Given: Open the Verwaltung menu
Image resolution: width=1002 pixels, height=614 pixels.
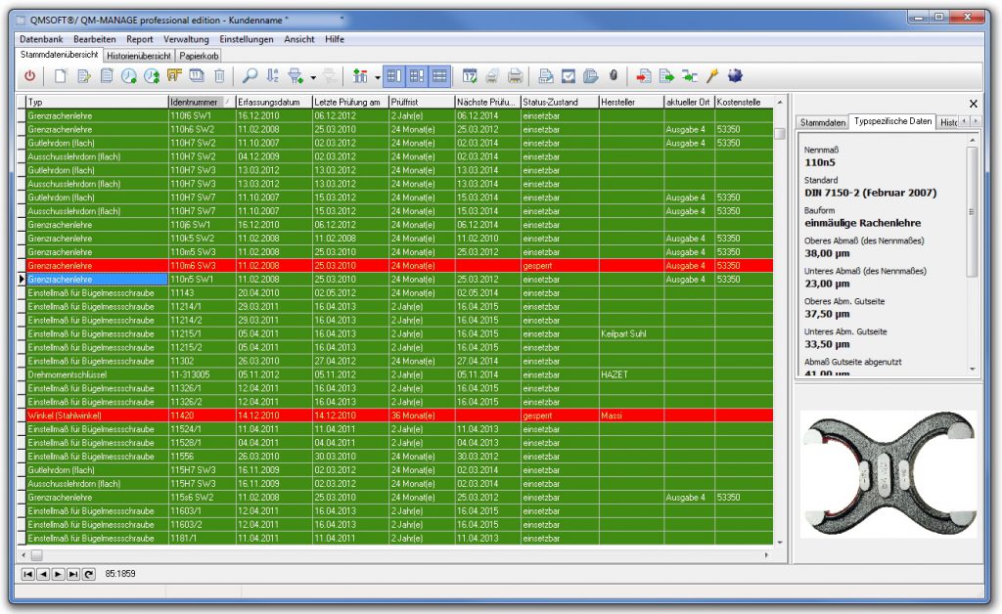Looking at the screenshot, I should point(186,39).
